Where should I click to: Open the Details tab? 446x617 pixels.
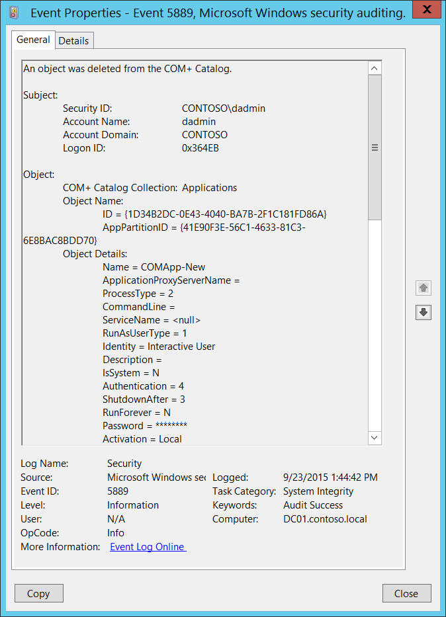click(73, 40)
